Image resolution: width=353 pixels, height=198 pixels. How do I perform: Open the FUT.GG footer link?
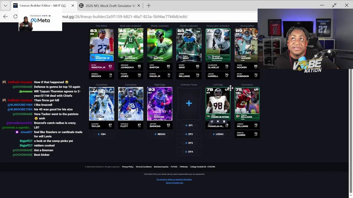[x=174, y=167]
